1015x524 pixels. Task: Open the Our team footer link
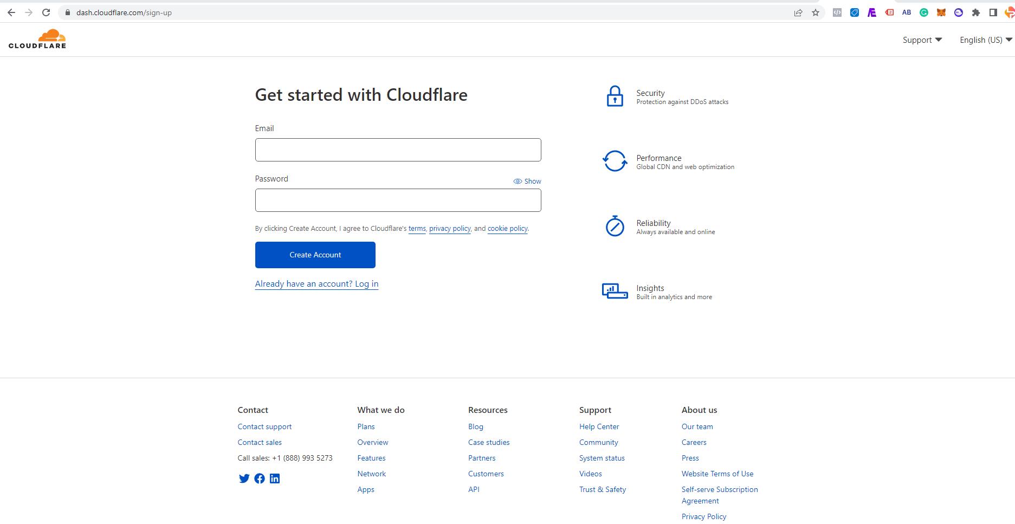click(x=697, y=427)
